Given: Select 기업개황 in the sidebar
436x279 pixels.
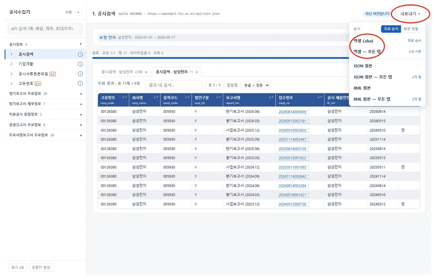Looking at the screenshot, I should tap(26, 64).
